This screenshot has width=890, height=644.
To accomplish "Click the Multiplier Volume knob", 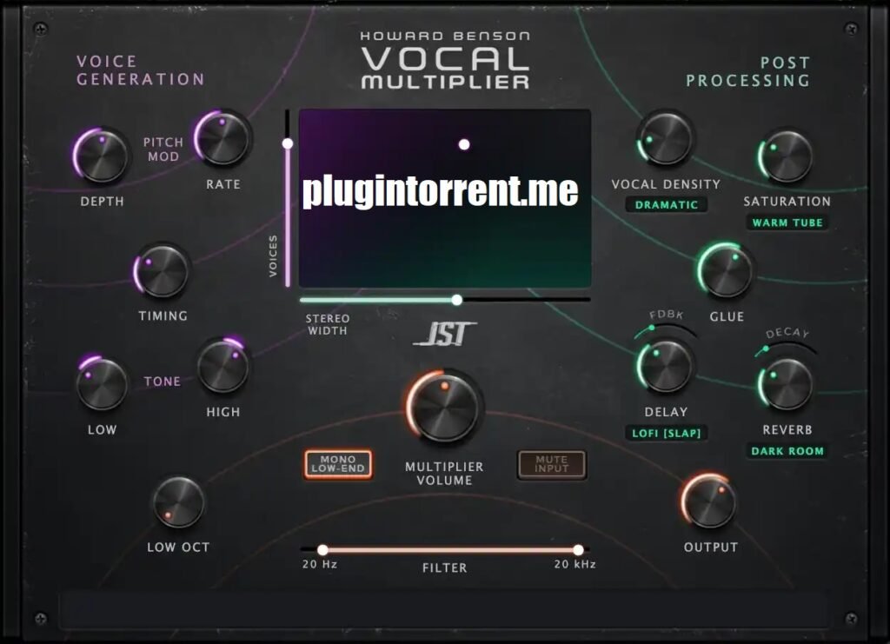I will [x=444, y=406].
